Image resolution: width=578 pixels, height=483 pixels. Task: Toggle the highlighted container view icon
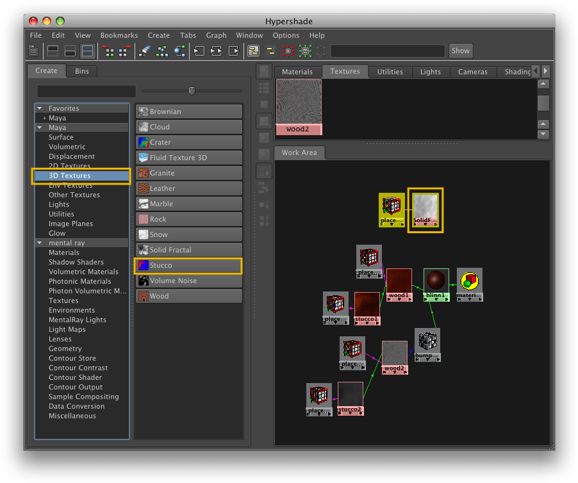(x=253, y=51)
